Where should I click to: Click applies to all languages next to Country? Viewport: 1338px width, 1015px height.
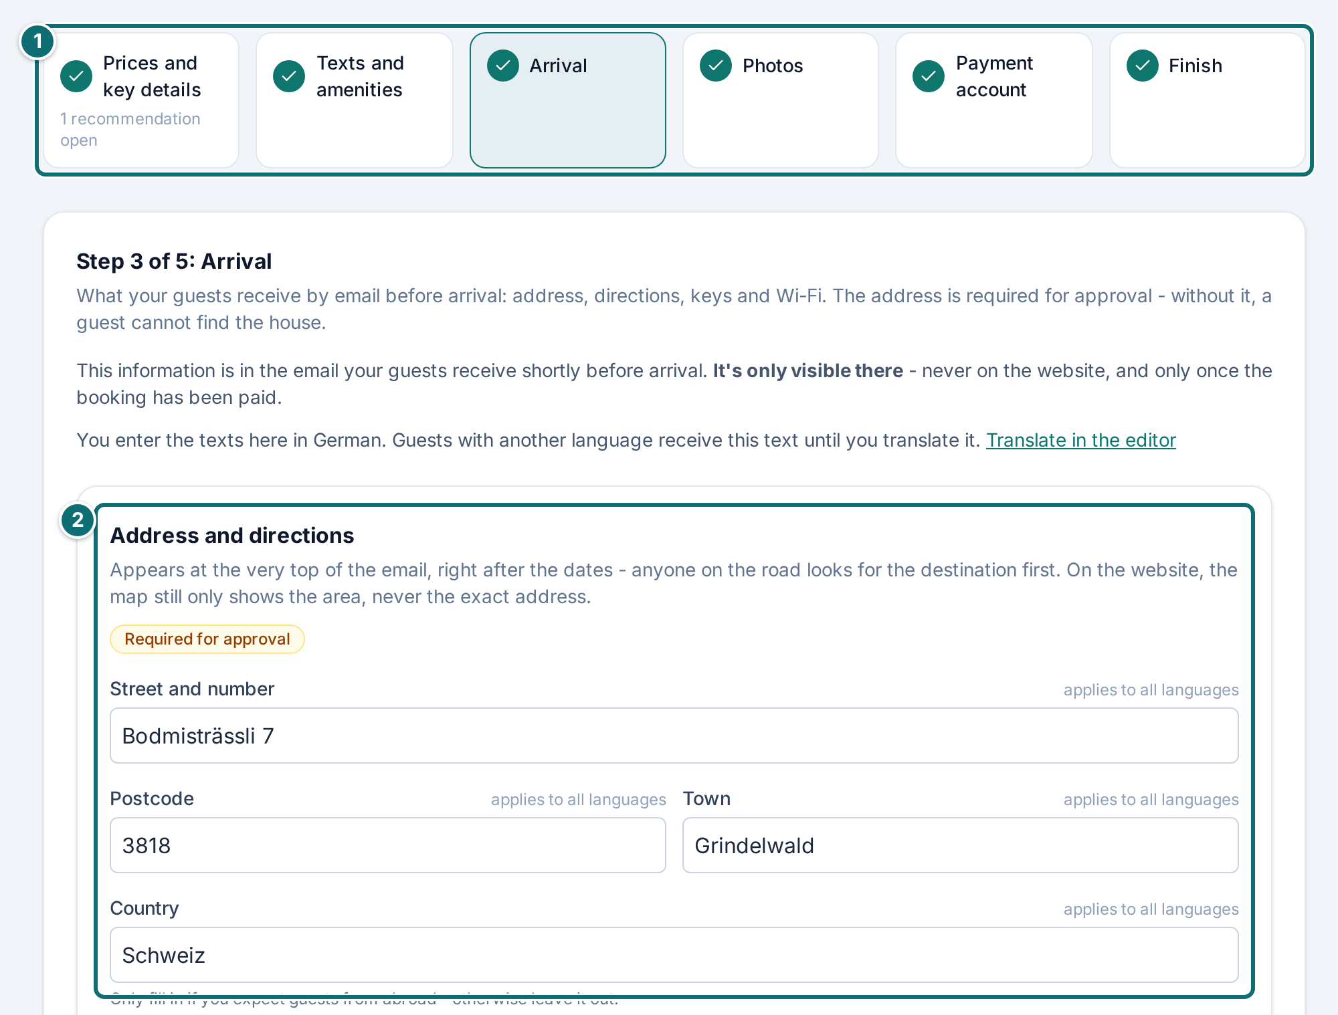tap(1151, 909)
